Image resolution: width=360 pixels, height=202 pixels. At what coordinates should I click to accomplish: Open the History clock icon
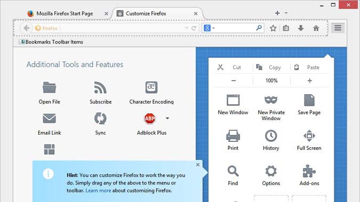tap(271, 136)
